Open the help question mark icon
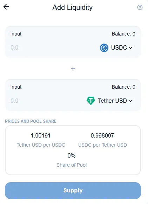 coord(140,7)
